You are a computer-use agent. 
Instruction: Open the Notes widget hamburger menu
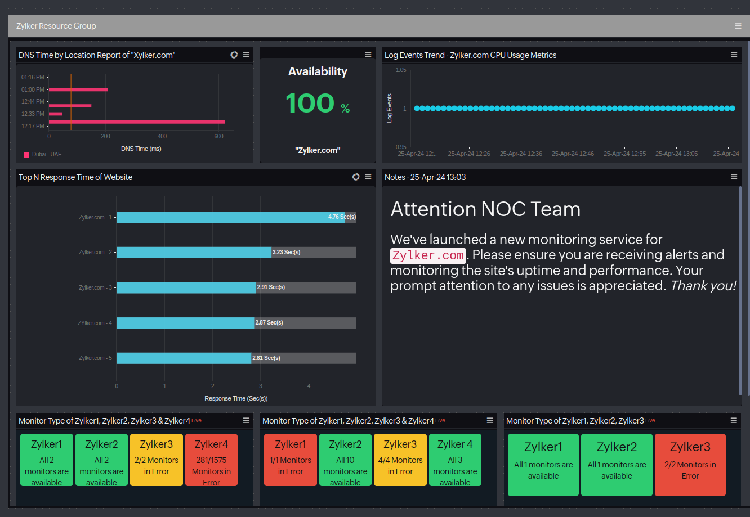(x=734, y=177)
